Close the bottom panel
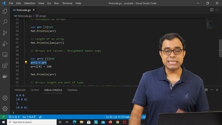 tap(217, 90)
